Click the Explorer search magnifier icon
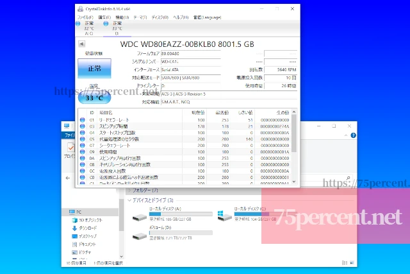The image size is (410, 274). [348, 178]
